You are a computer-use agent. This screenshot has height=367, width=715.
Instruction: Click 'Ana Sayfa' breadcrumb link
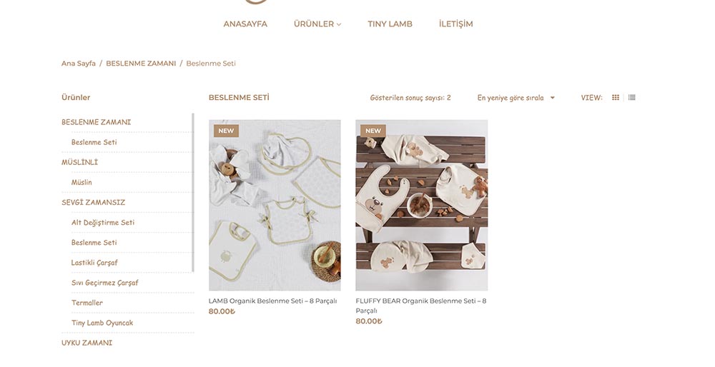[x=79, y=64]
